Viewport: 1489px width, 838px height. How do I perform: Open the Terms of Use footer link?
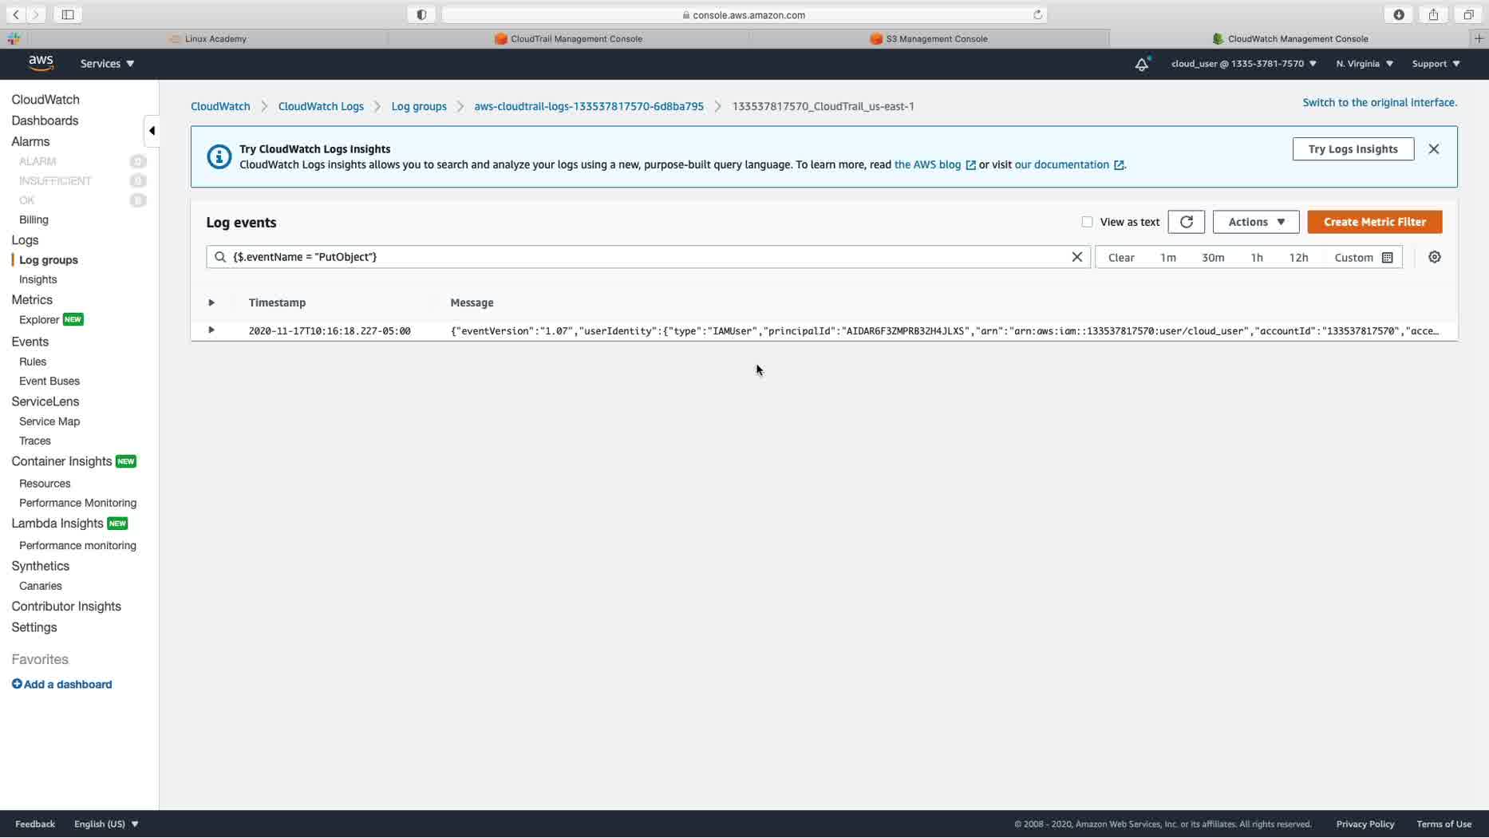click(x=1444, y=824)
